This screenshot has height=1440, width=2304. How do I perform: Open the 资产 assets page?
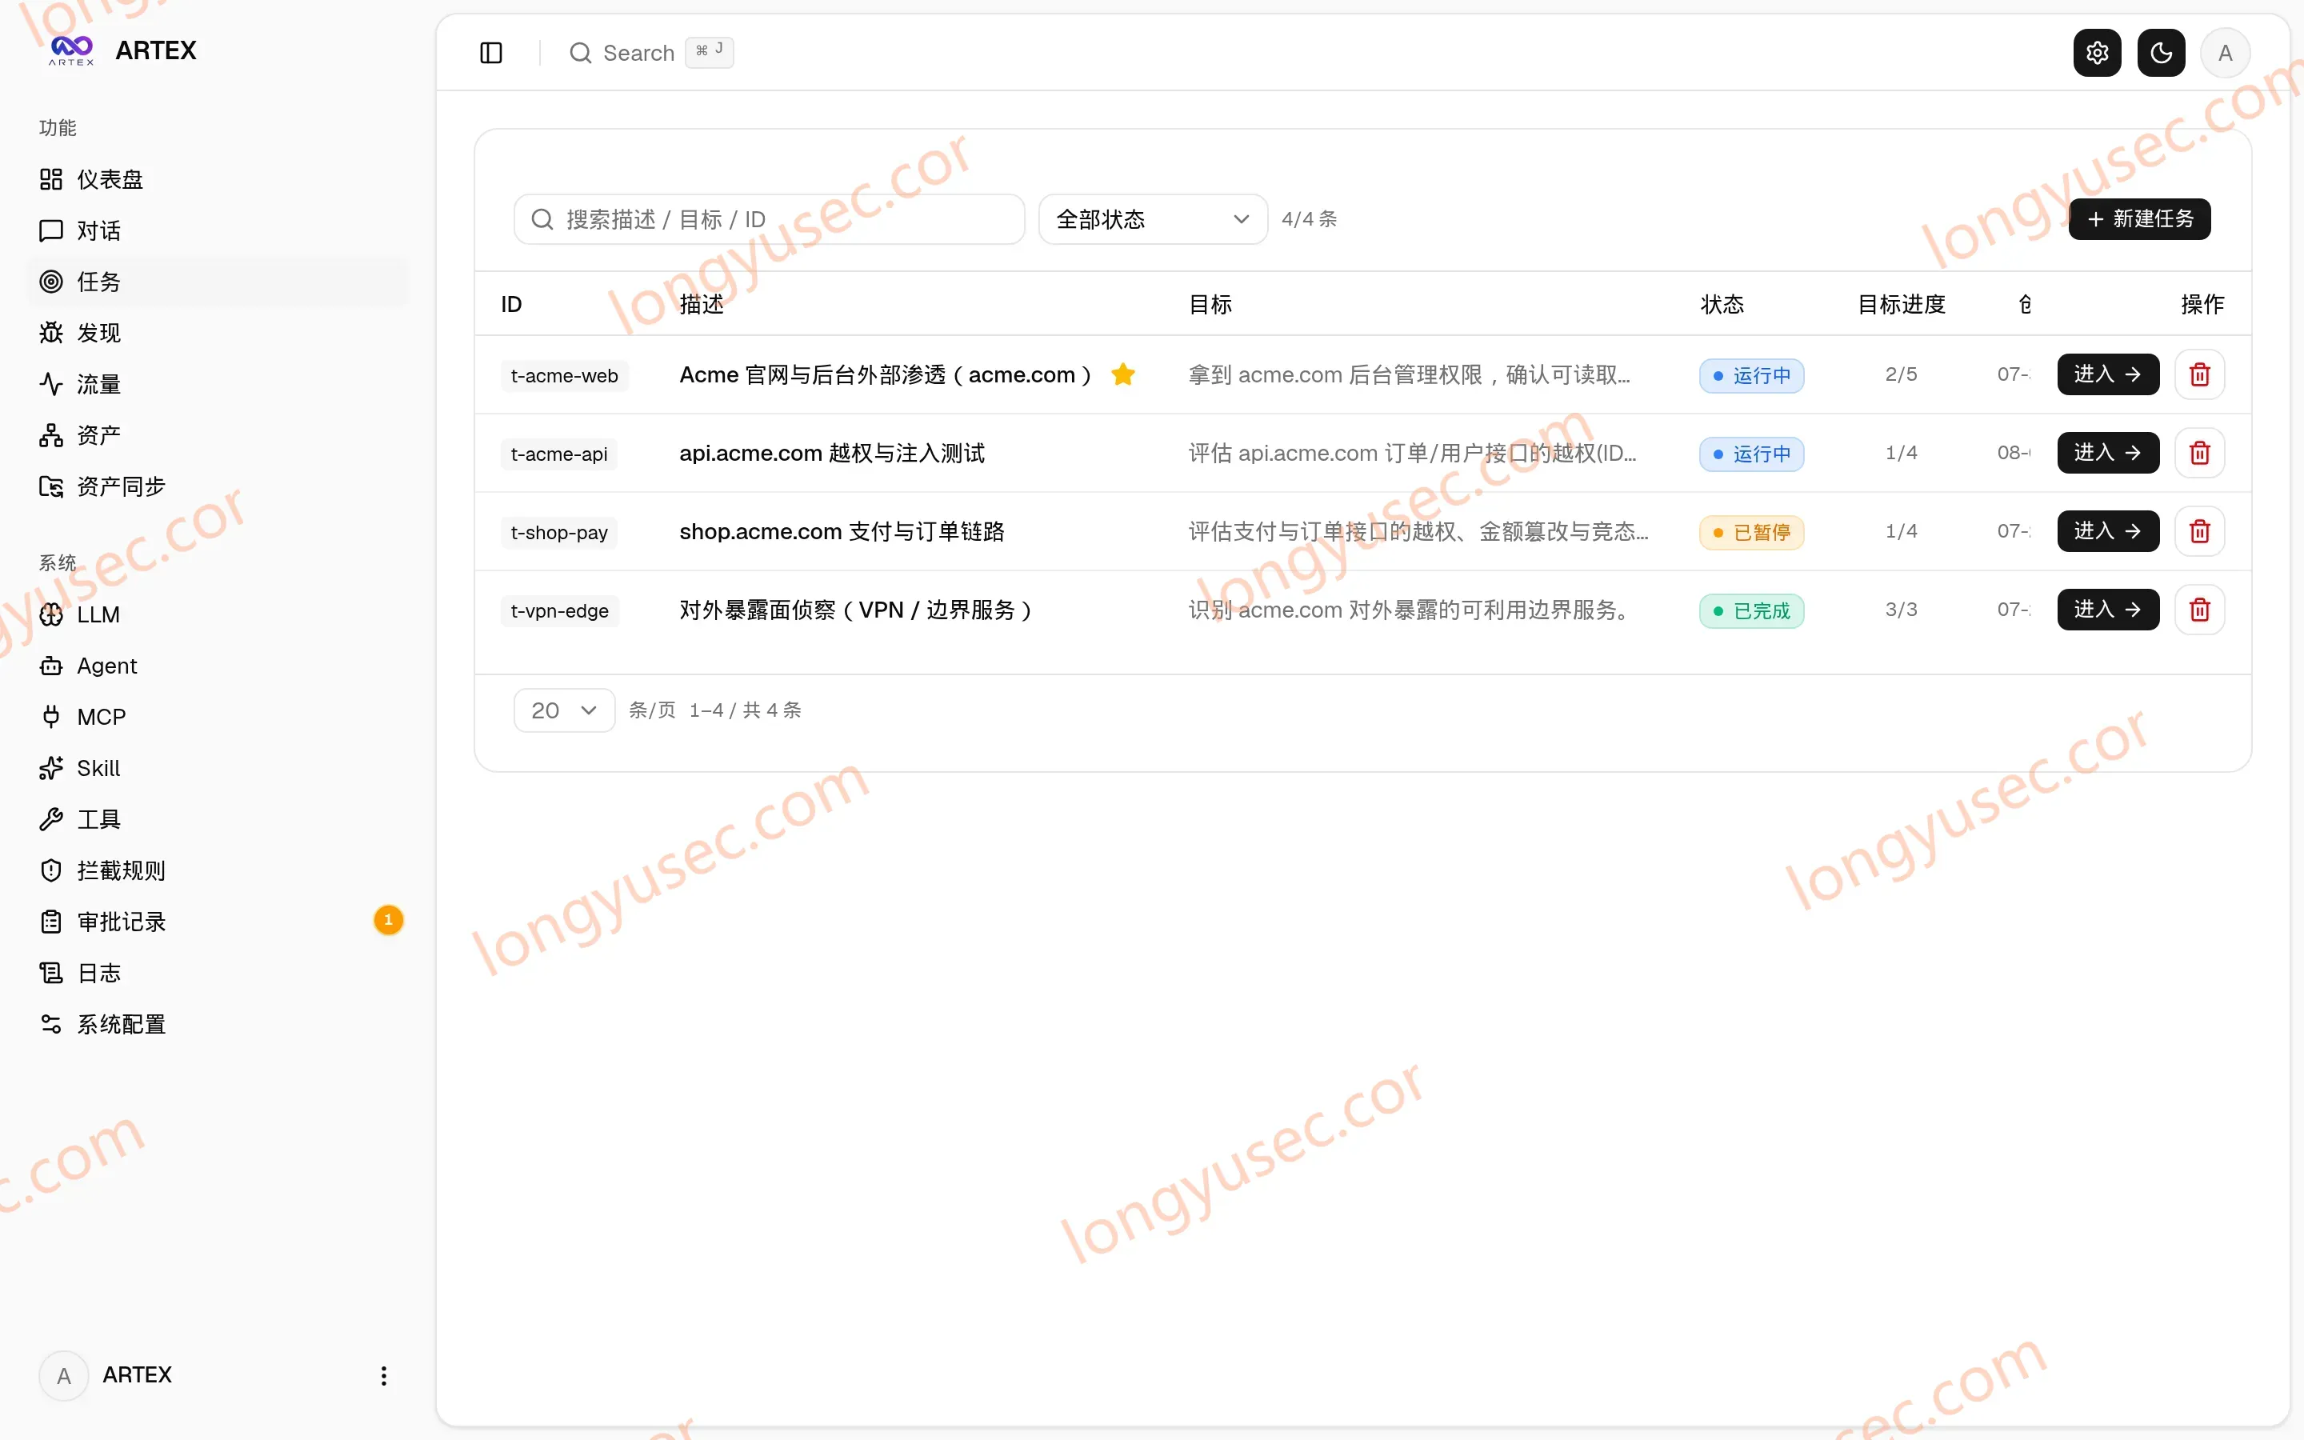(217, 435)
